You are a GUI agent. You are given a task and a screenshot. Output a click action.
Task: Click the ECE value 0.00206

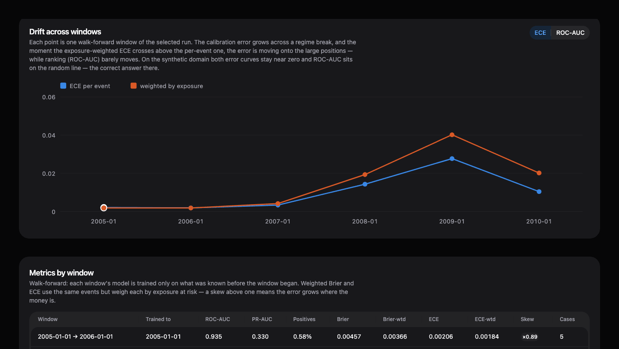(x=441, y=337)
